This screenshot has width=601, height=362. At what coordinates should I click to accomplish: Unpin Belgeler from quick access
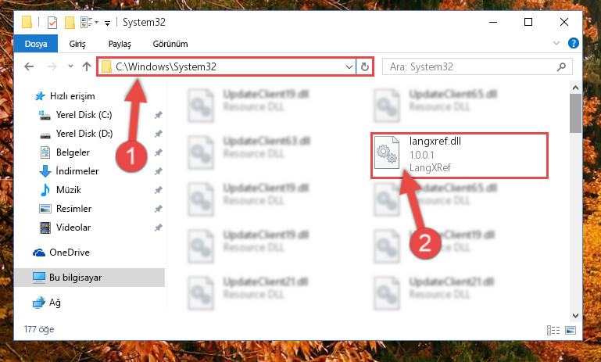pyautogui.click(x=158, y=152)
